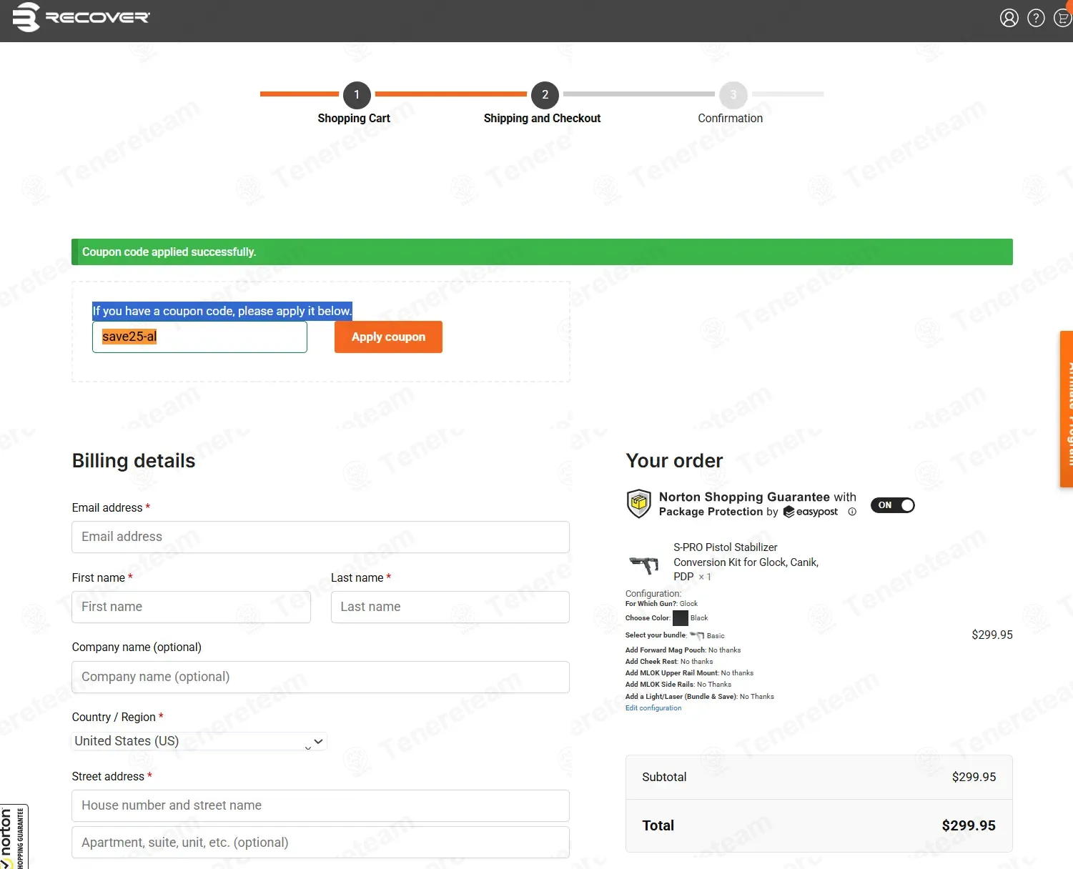Viewport: 1073px width, 869px height.
Task: Focus the Email address field
Action: 320,537
